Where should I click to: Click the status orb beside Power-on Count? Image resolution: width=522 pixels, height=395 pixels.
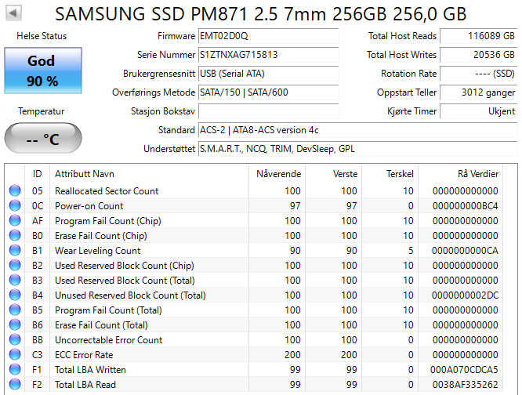pyautogui.click(x=15, y=206)
